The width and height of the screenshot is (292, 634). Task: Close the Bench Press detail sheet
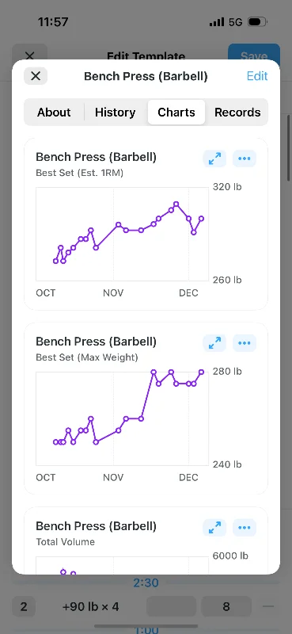pos(36,76)
